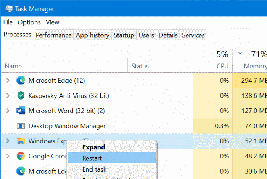Image resolution: width=267 pixels, height=179 pixels.
Task: Open the View menu
Action: click(53, 22)
